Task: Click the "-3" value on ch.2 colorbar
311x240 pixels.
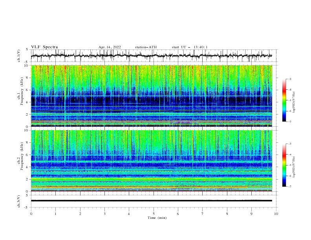Action: pyautogui.click(x=290, y=144)
